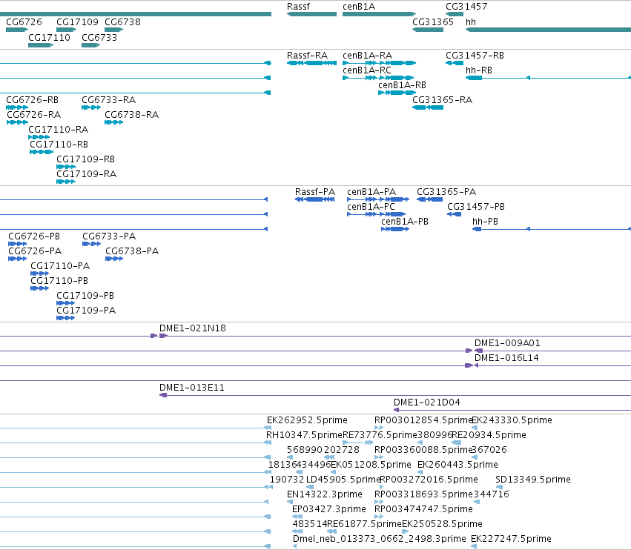
Task: Click gene CG6738
Action: point(114,30)
